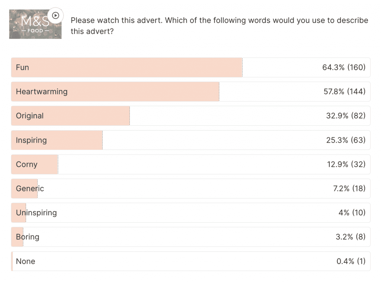The image size is (381, 282).
Task: Select the "Boring" answer label
Action: 28,237
